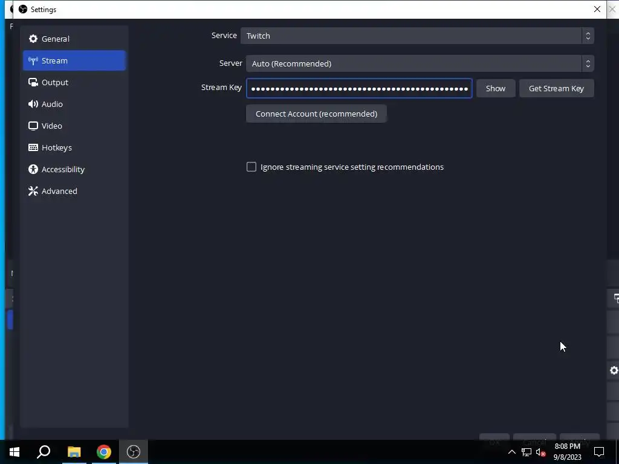The image size is (619, 464).
Task: Open Windows taskbar search
Action: pyautogui.click(x=44, y=452)
